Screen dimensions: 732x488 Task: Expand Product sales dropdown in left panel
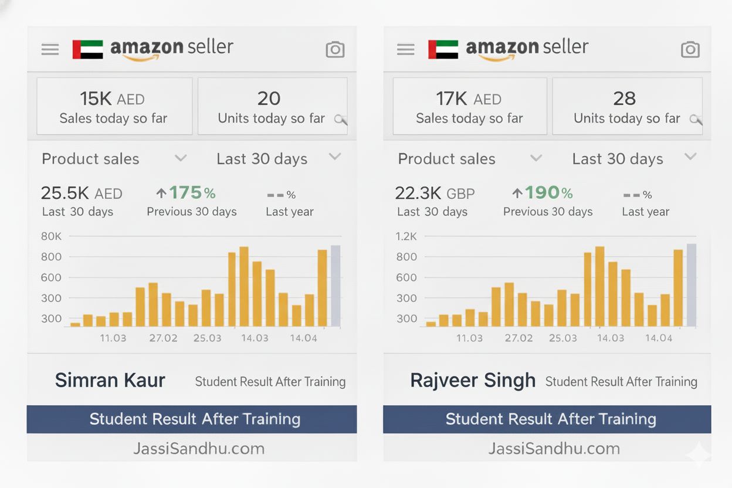181,158
